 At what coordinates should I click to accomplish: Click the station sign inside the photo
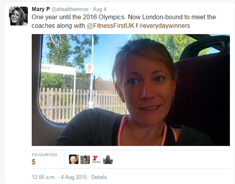pos(58,68)
